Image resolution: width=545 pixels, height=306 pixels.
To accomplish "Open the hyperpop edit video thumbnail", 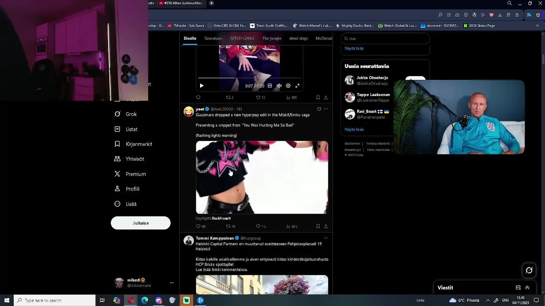I will point(262,177).
